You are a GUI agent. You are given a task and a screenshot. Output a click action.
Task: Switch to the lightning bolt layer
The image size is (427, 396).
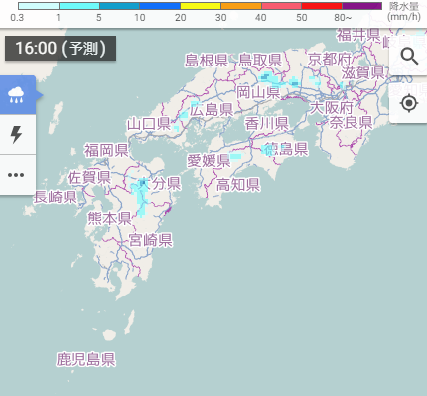pyautogui.click(x=16, y=135)
